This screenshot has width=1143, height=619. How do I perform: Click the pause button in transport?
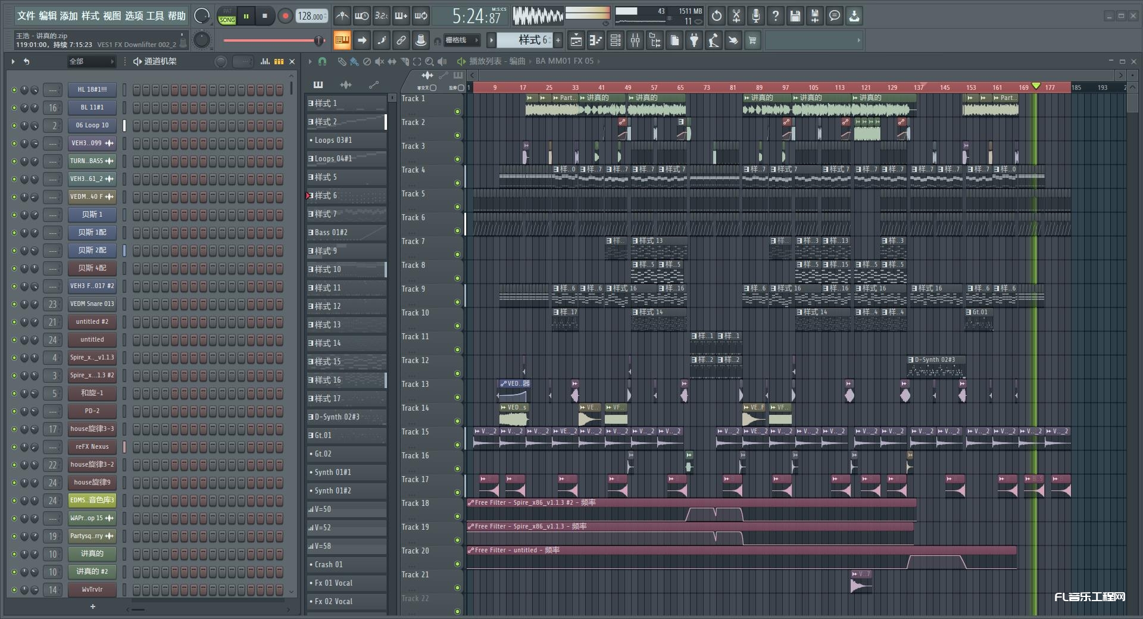[x=246, y=17]
